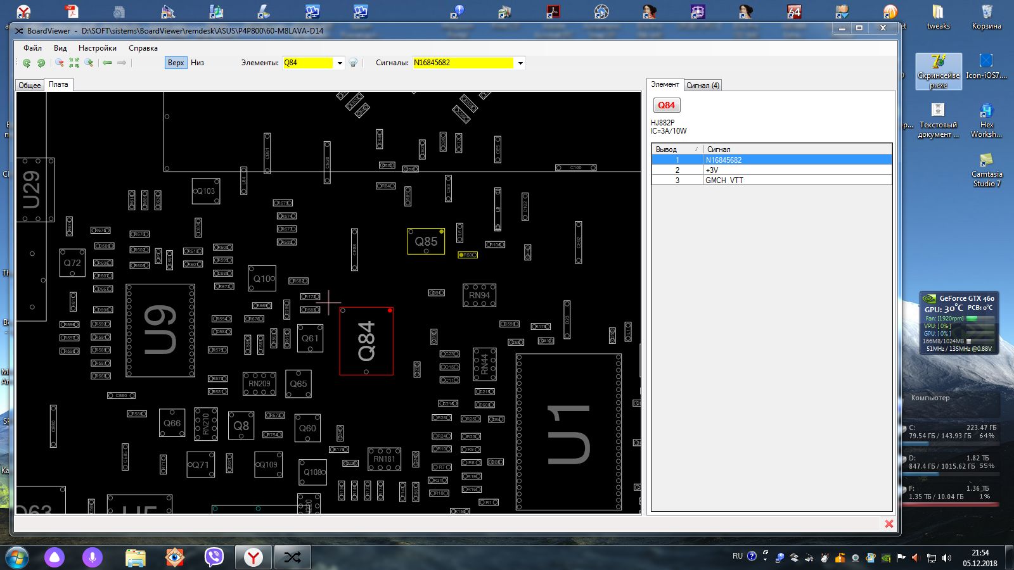
Task: Switch to the Элемент tab
Action: pos(665,84)
